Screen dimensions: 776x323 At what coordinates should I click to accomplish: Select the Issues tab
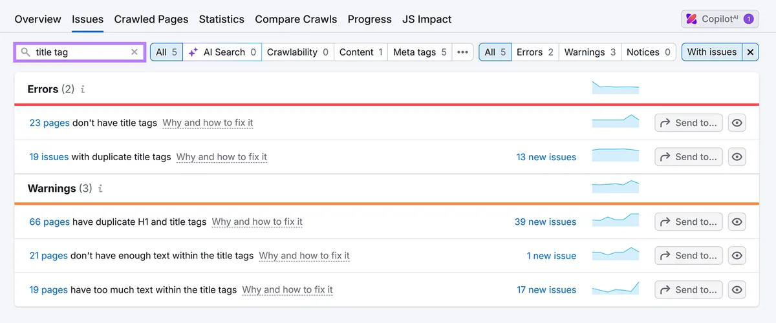(x=88, y=19)
